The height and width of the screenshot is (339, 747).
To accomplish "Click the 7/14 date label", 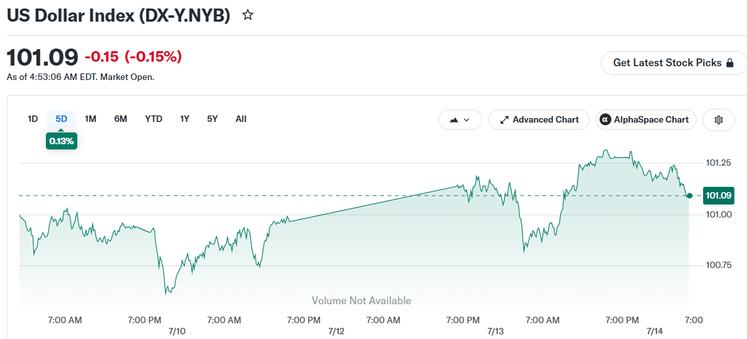I will (655, 331).
